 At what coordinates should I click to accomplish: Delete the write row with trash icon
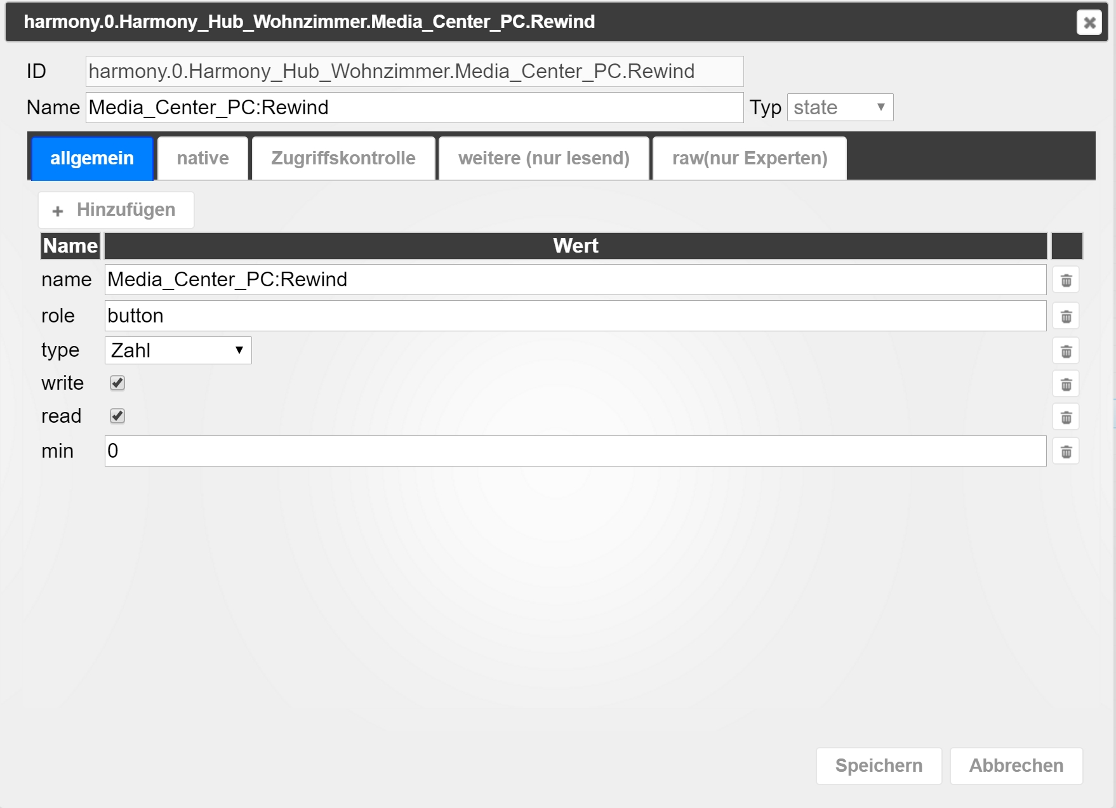pos(1066,384)
